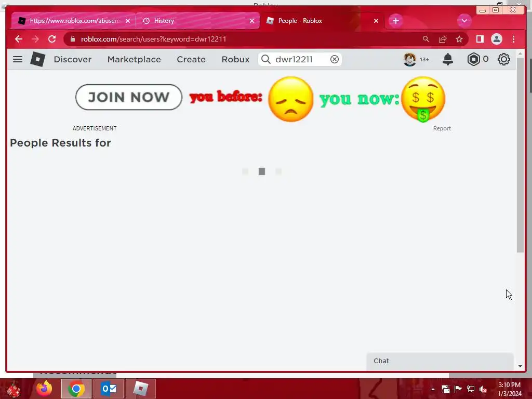Bookmark this page with star

[x=459, y=39]
